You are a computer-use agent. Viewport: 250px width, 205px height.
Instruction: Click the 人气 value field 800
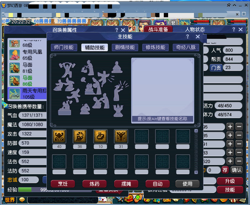pos(233,50)
